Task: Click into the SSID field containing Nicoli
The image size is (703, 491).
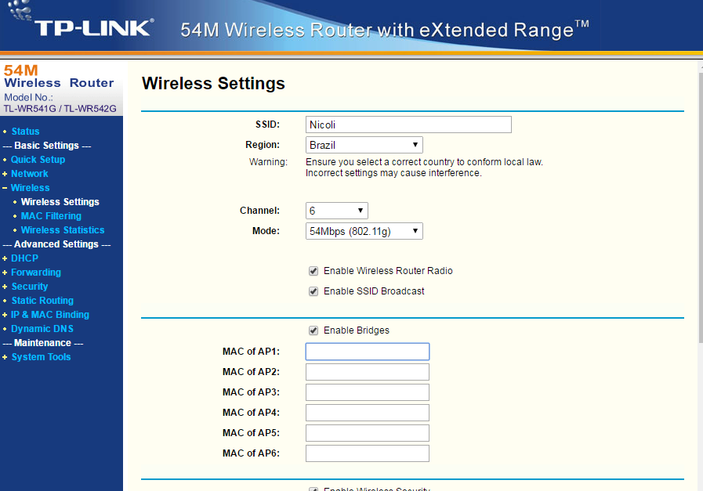Action: point(408,125)
